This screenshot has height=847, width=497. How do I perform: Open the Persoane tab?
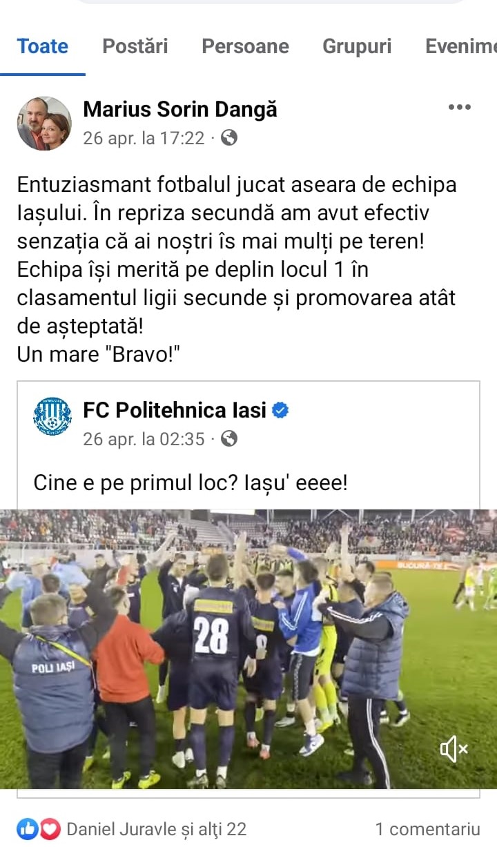[245, 46]
